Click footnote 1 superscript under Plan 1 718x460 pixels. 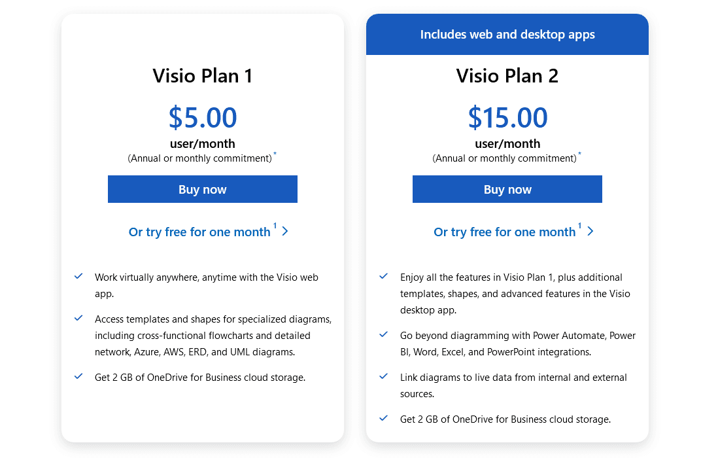(x=275, y=226)
